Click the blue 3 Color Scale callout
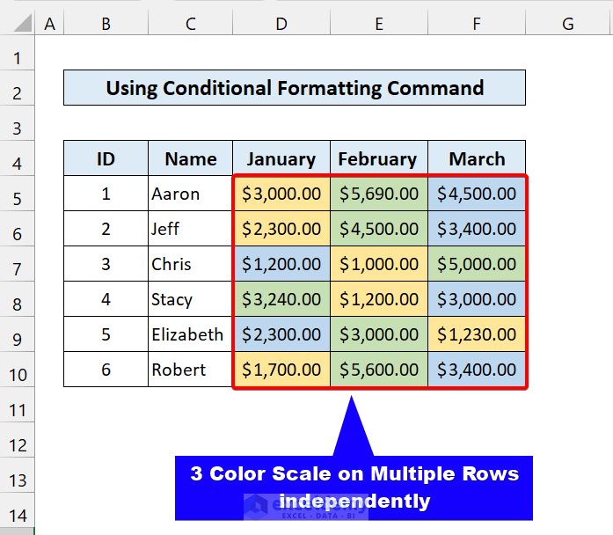Image resolution: width=613 pixels, height=535 pixels. point(354,487)
